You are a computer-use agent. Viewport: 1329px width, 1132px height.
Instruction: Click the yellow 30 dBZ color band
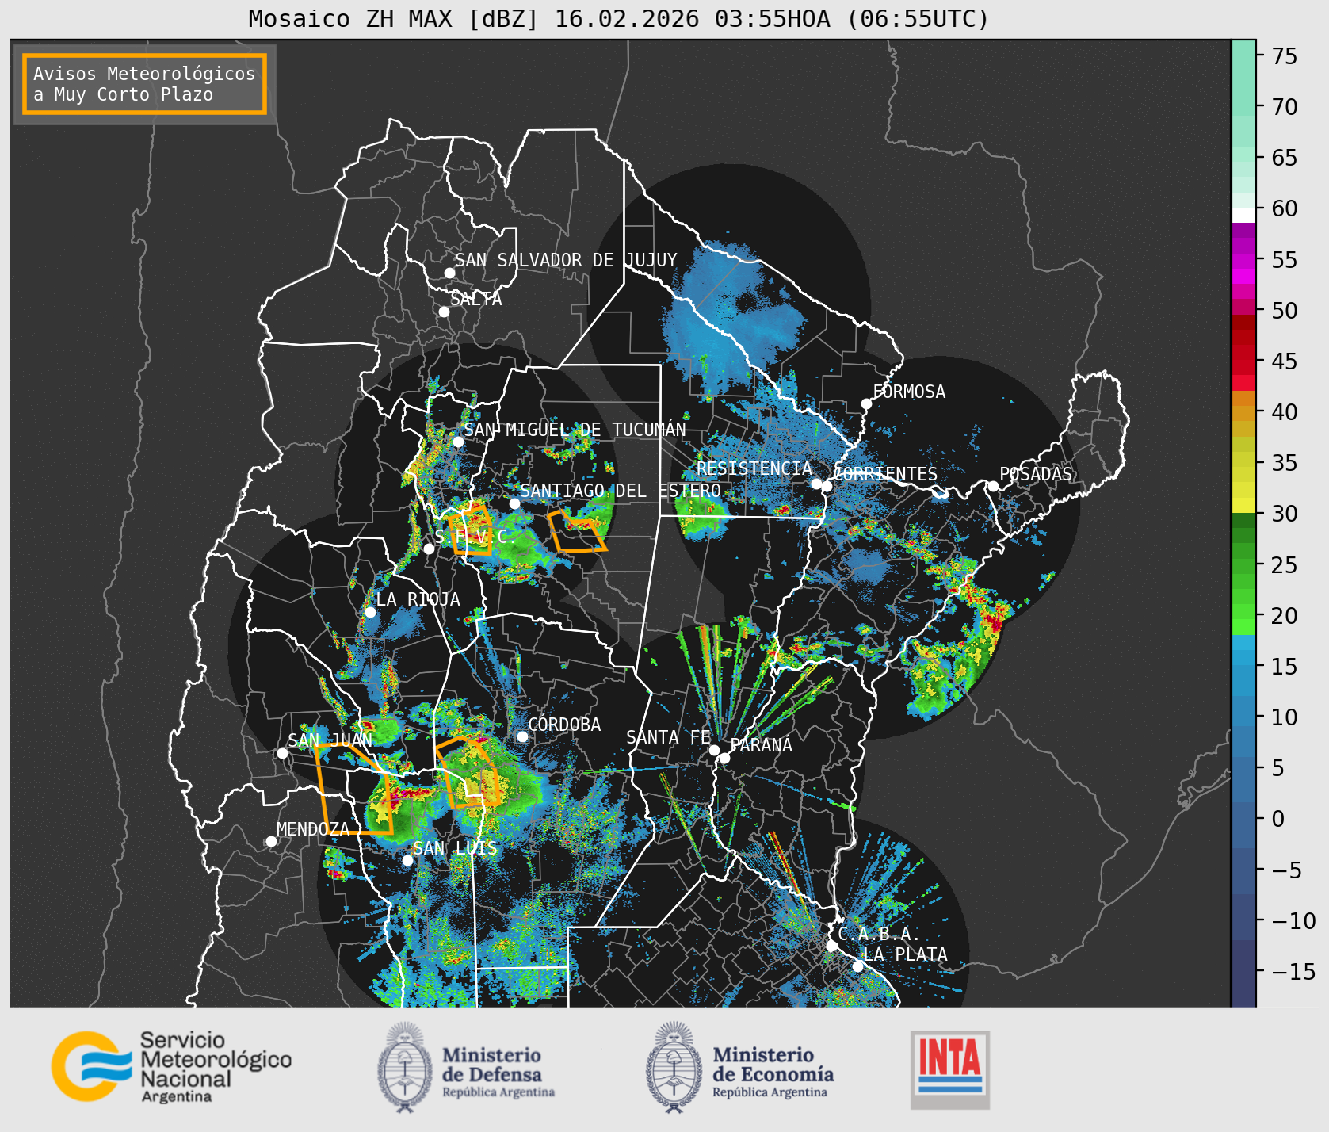(x=1243, y=505)
